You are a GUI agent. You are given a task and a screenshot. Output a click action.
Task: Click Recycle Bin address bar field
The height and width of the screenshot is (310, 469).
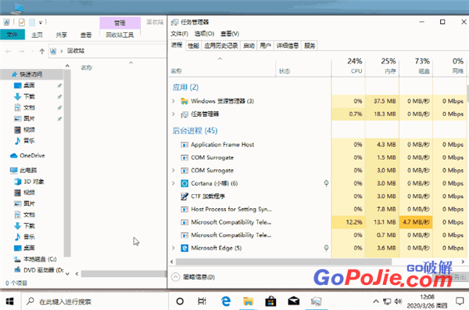point(108,51)
